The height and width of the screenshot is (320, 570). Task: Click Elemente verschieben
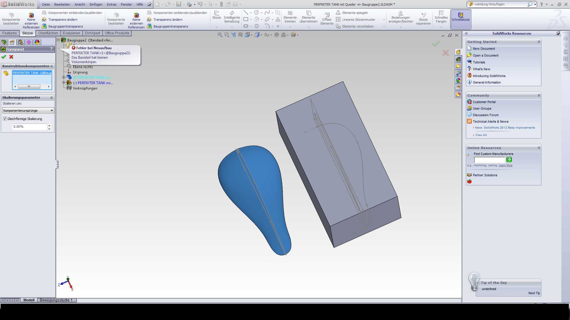coord(354,26)
